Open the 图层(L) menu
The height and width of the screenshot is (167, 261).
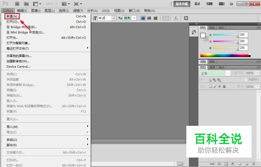pos(50,11)
